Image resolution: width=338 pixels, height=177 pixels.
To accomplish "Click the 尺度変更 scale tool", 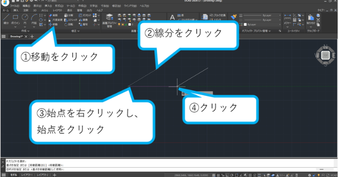I will click(55, 20).
